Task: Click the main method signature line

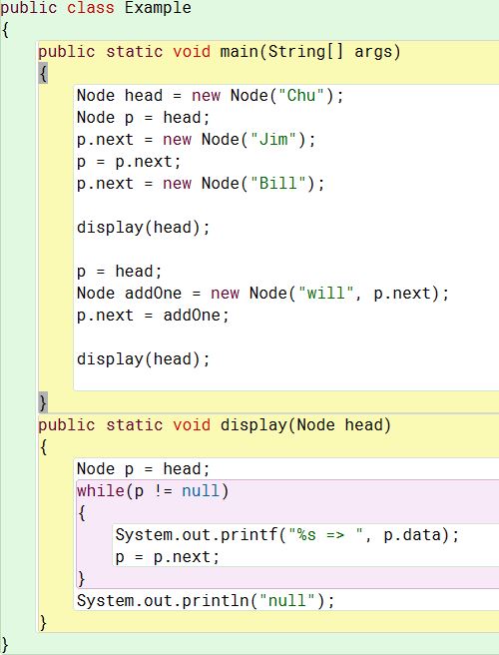Action: click(x=220, y=52)
